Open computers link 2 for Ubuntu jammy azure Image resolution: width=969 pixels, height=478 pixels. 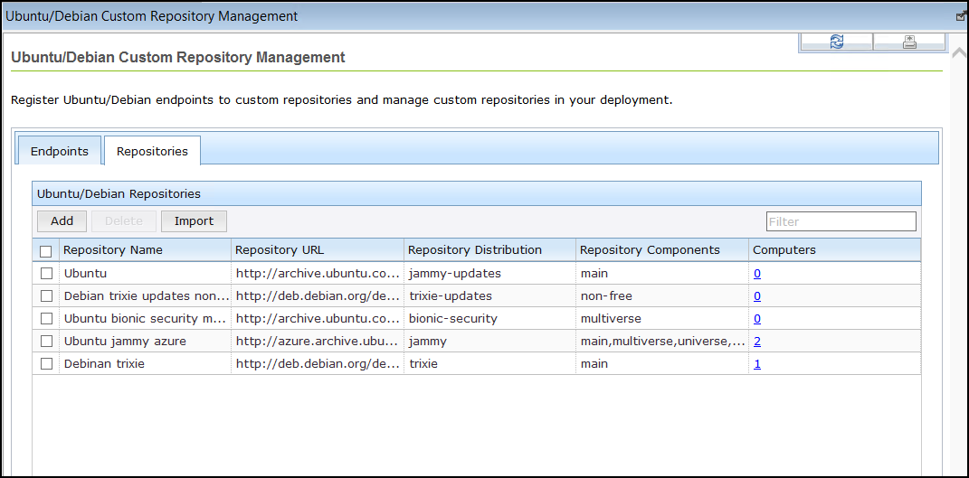point(757,341)
